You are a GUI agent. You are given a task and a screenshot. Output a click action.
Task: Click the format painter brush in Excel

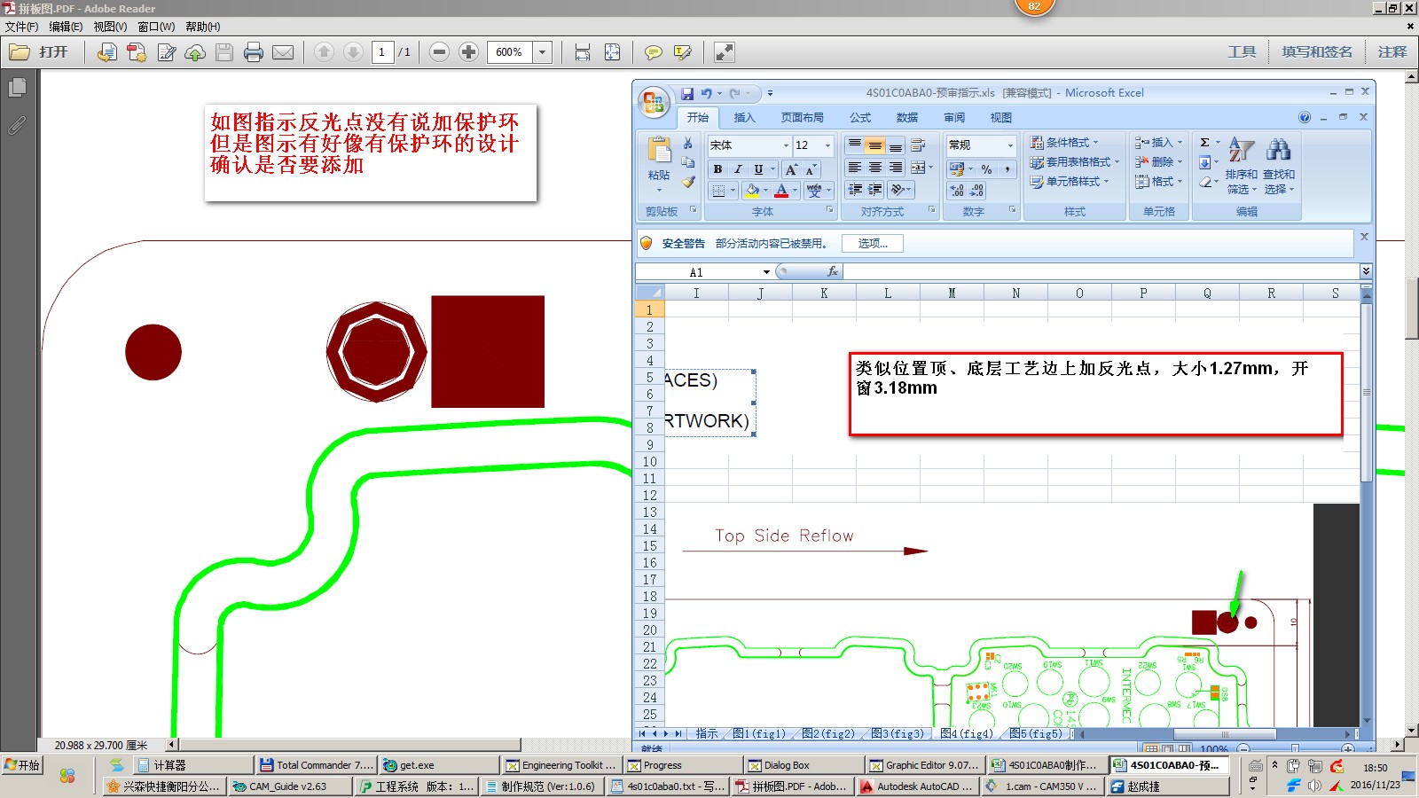tap(688, 182)
